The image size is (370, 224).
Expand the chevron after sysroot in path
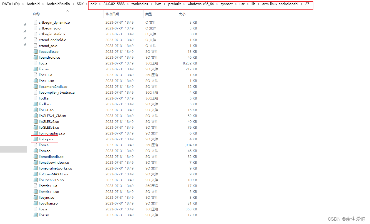(x=235, y=4)
